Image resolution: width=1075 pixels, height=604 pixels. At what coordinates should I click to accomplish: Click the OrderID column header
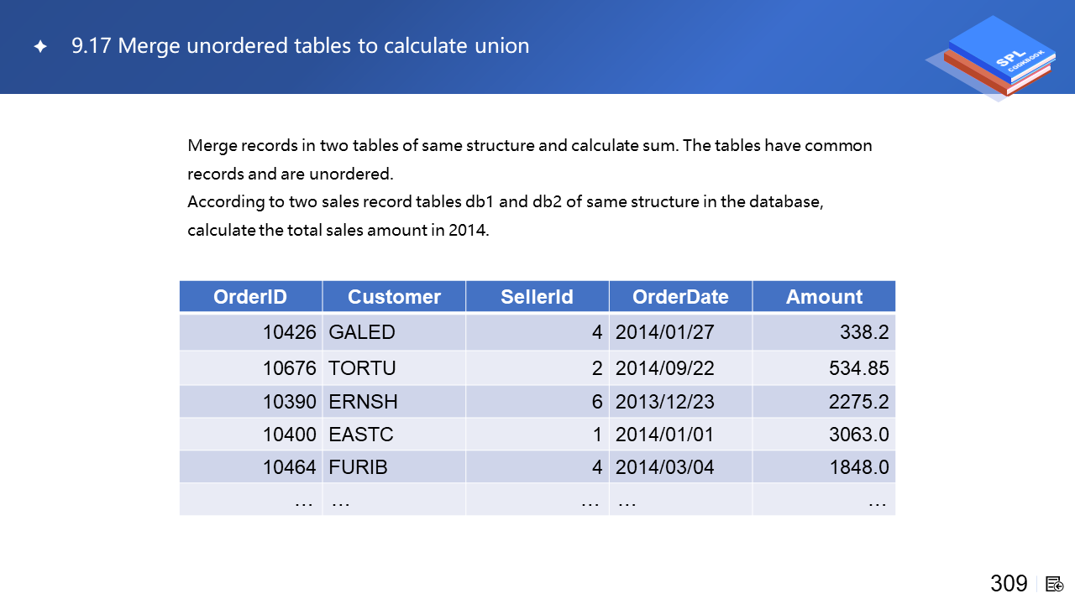(x=250, y=297)
